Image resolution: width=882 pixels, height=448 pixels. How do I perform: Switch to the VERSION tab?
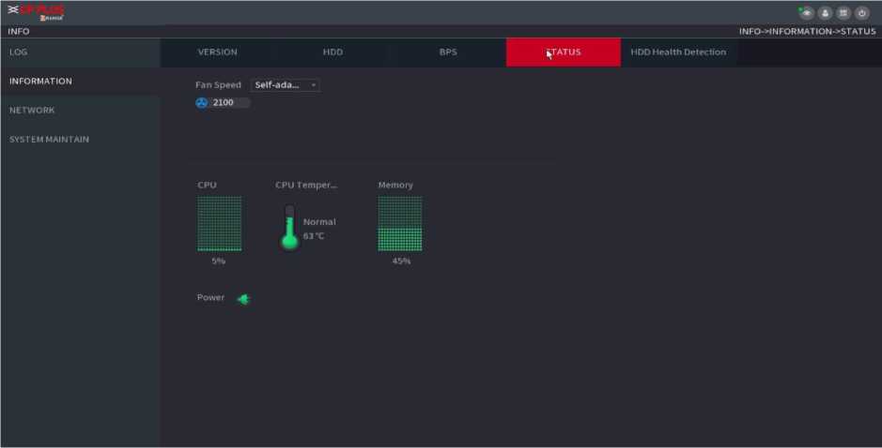(217, 52)
